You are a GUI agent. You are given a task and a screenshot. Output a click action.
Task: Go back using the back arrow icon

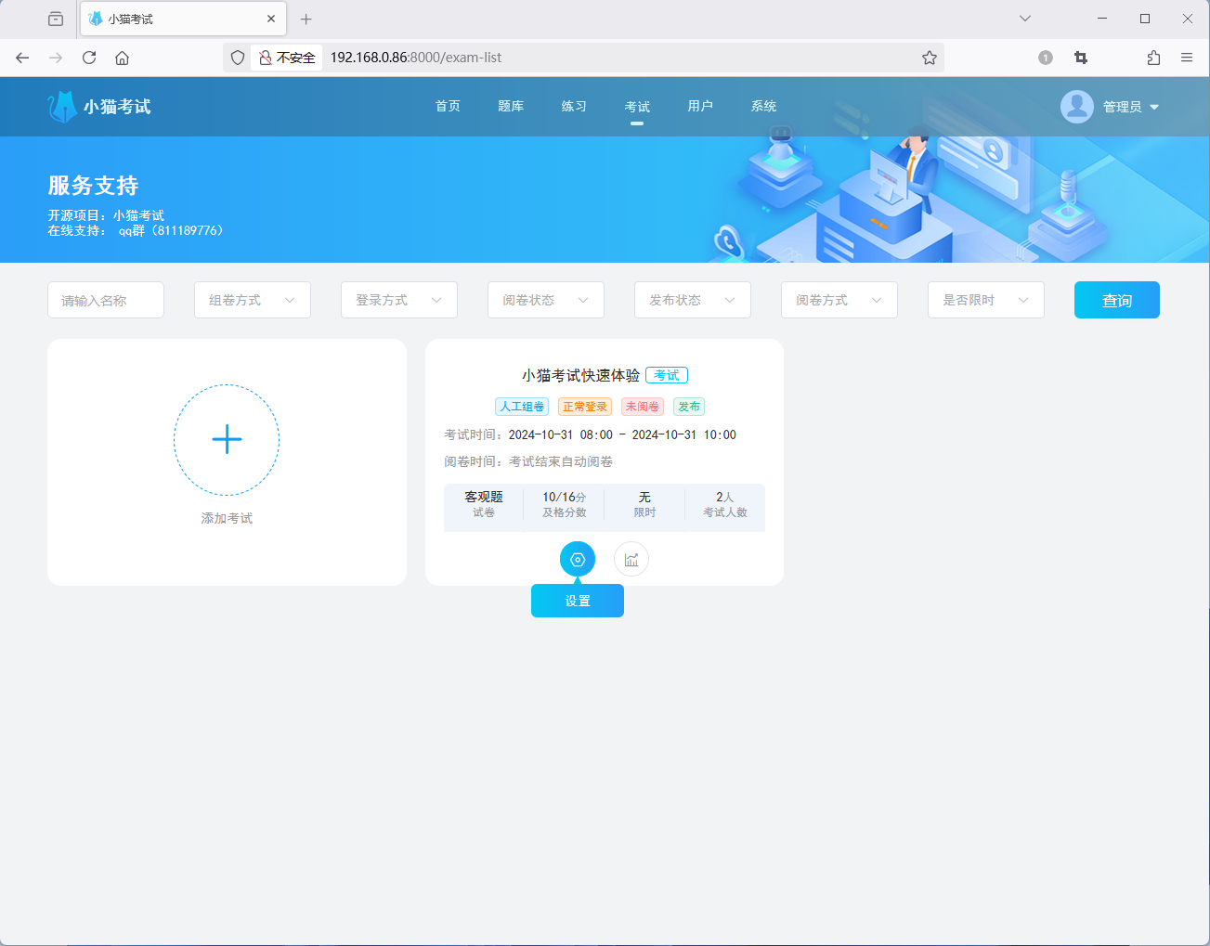coord(22,57)
